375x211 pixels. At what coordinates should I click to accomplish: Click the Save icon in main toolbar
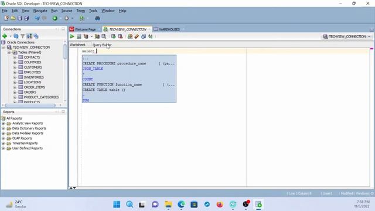tap(20, 18)
